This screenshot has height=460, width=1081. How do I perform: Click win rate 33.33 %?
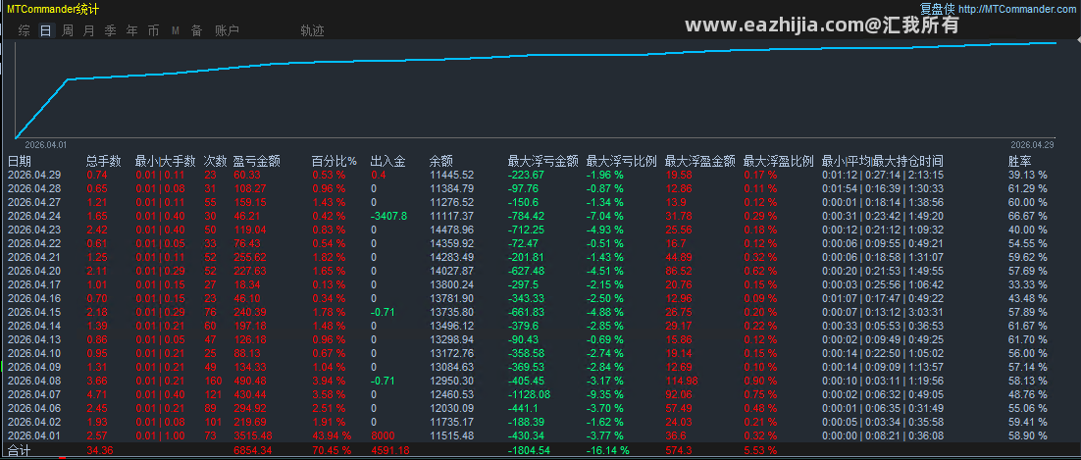[1027, 284]
